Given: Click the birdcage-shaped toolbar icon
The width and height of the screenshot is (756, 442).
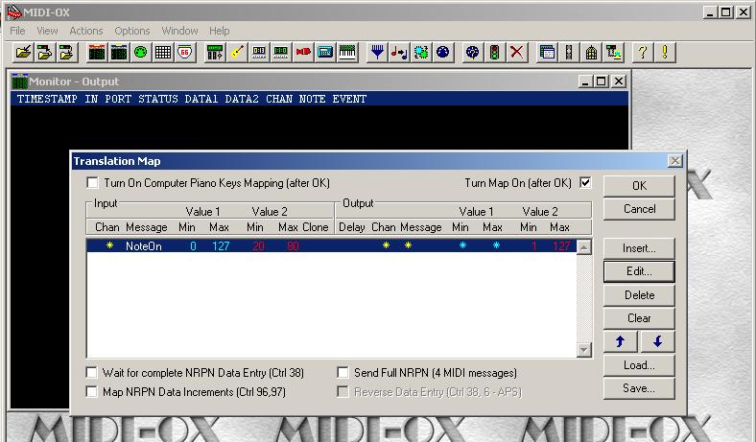Looking at the screenshot, I should pyautogui.click(x=591, y=52).
